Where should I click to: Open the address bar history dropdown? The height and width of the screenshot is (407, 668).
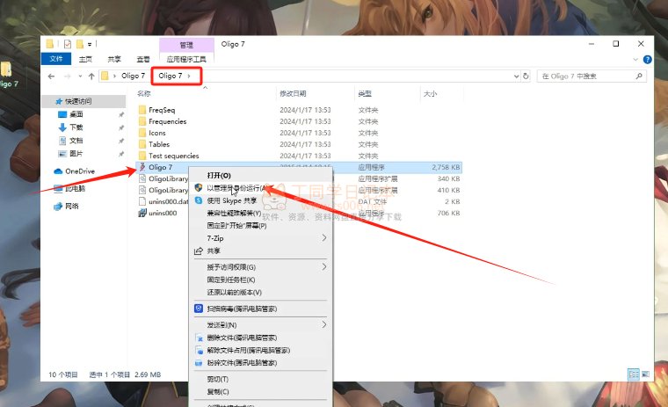[x=516, y=76]
